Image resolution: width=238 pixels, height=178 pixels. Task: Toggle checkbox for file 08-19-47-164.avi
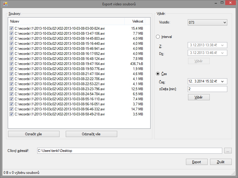click(11, 63)
